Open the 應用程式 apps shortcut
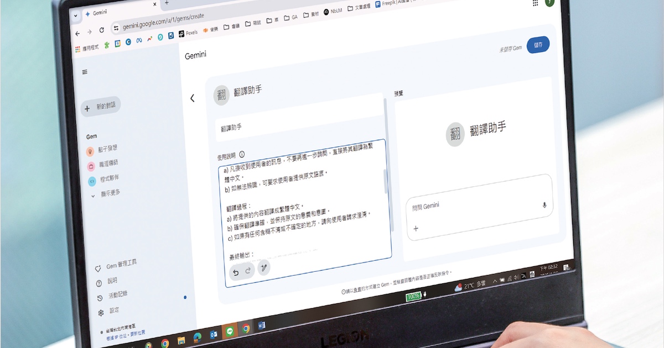 (87, 48)
